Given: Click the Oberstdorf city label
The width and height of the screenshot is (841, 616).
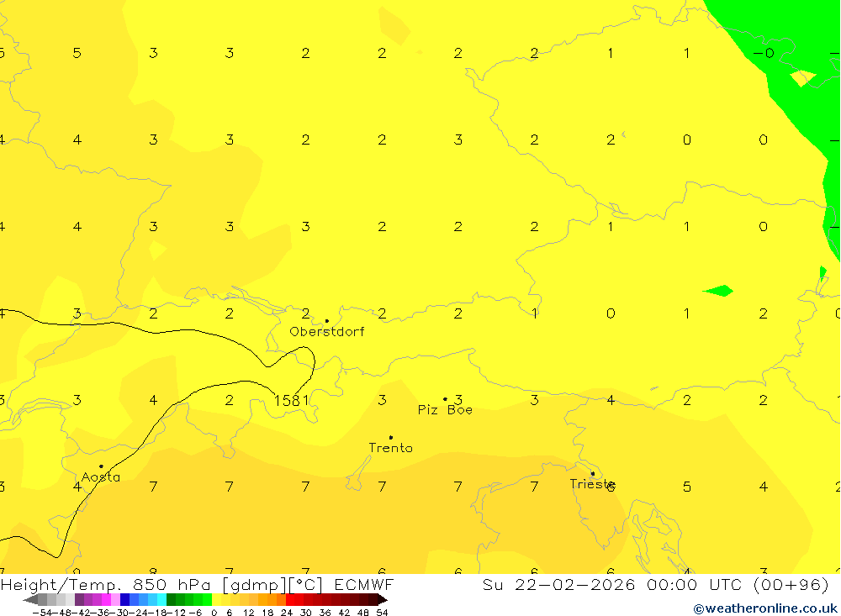Looking at the screenshot, I should (326, 332).
